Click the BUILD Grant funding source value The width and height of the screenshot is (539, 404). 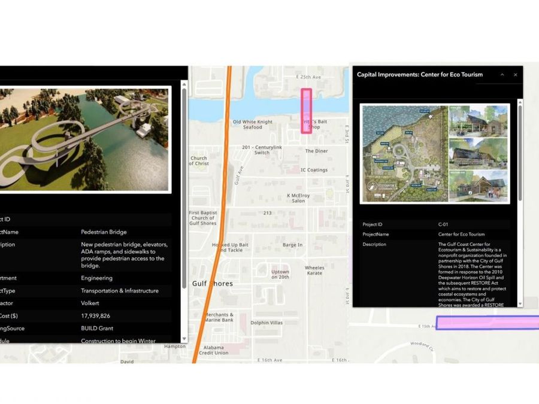click(x=97, y=329)
